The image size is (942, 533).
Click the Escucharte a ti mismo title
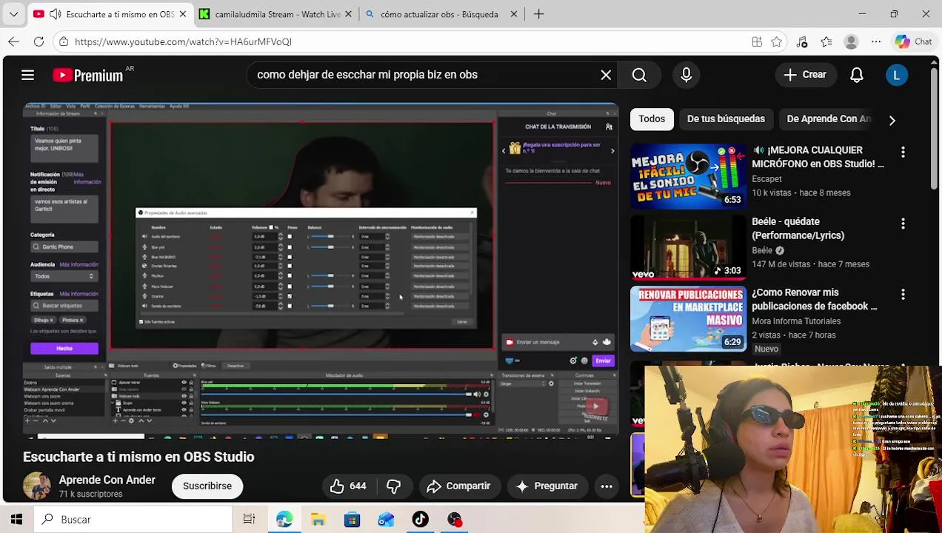pyautogui.click(x=138, y=457)
